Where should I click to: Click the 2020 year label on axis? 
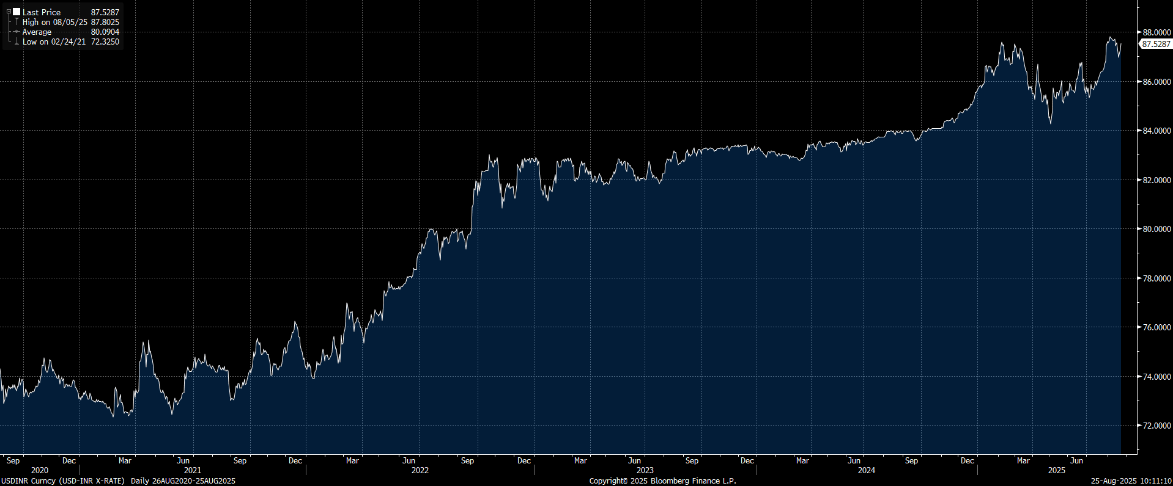tap(39, 470)
